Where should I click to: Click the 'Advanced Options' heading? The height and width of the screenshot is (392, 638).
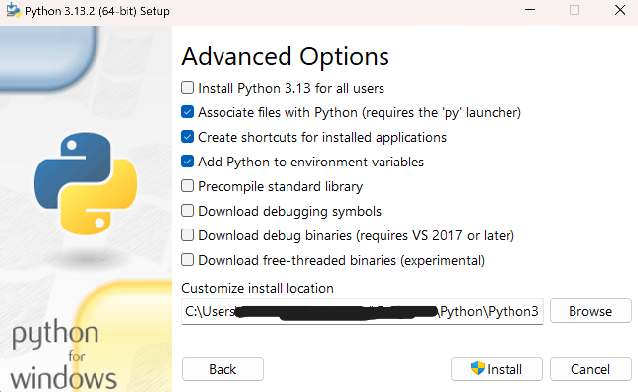point(286,56)
